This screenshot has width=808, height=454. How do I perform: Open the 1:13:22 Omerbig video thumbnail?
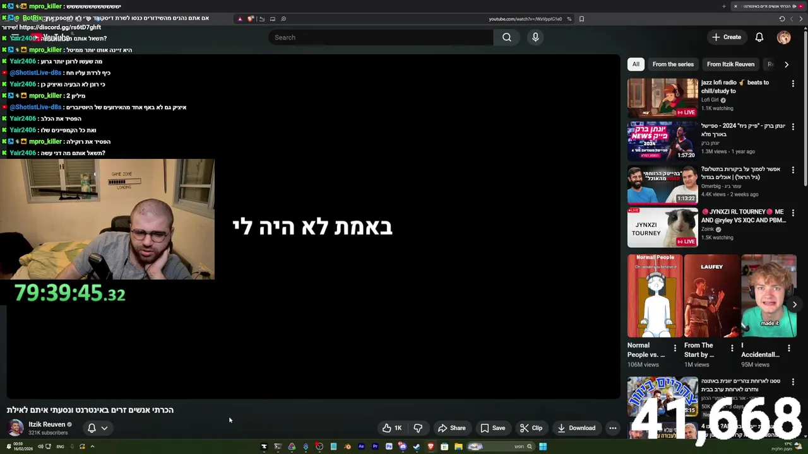[663, 184]
